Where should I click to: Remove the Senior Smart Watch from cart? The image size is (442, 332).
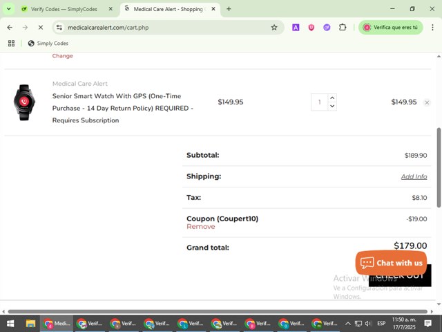(x=427, y=102)
